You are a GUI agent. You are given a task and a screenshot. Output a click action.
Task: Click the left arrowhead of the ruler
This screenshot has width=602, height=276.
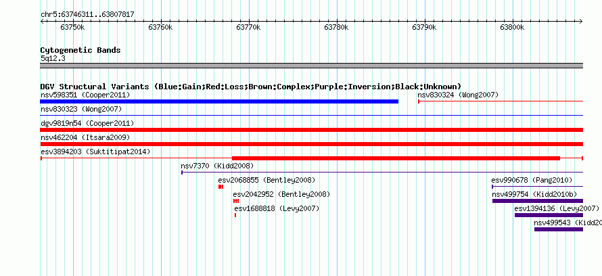[x=42, y=22]
